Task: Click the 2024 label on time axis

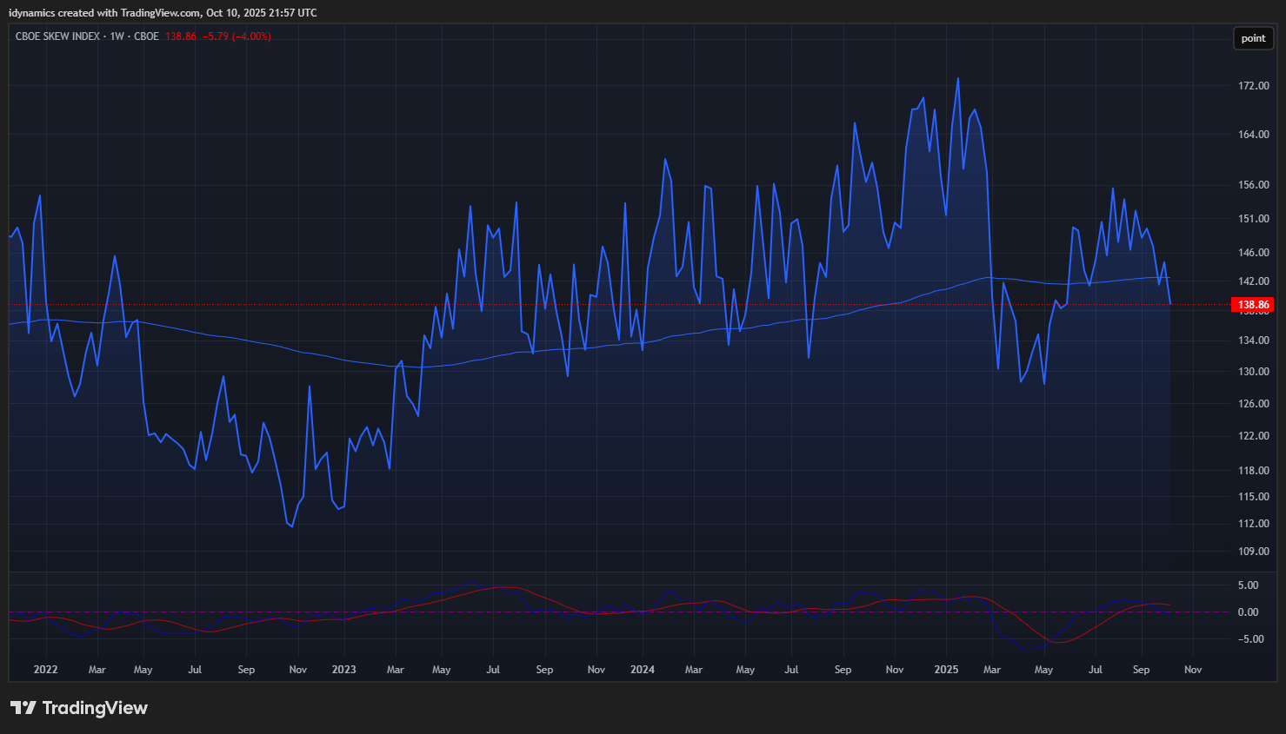Action: pos(642,670)
